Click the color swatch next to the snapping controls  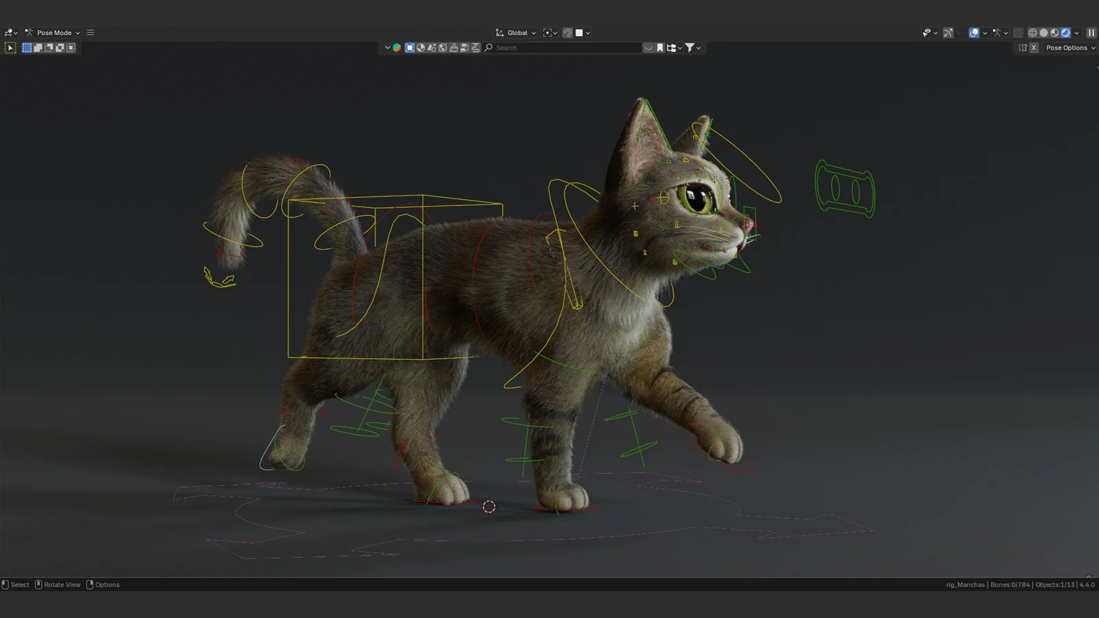coord(579,32)
